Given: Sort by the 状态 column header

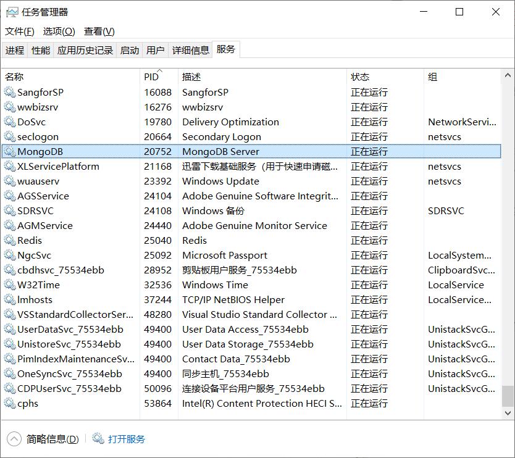Looking at the screenshot, I should (385, 77).
